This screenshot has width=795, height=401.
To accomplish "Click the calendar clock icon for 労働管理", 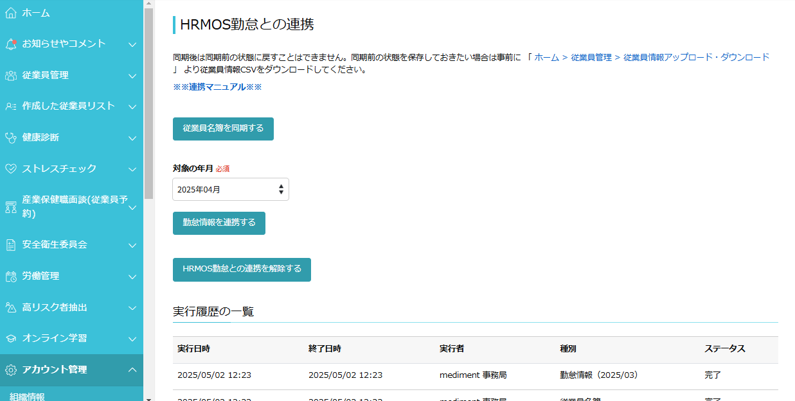I will tap(11, 277).
